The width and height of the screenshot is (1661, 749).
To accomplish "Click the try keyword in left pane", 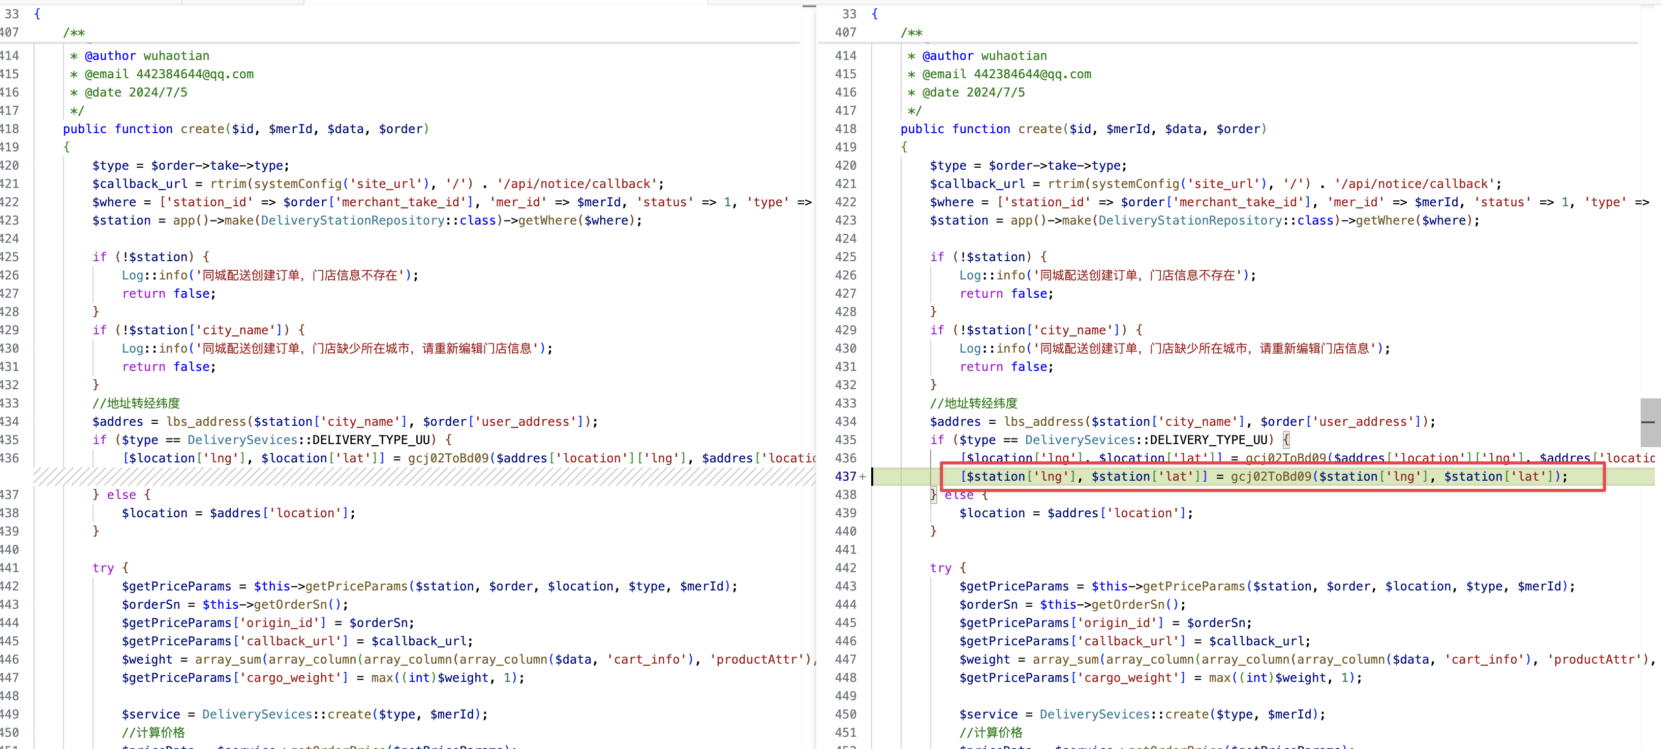I will pos(103,568).
